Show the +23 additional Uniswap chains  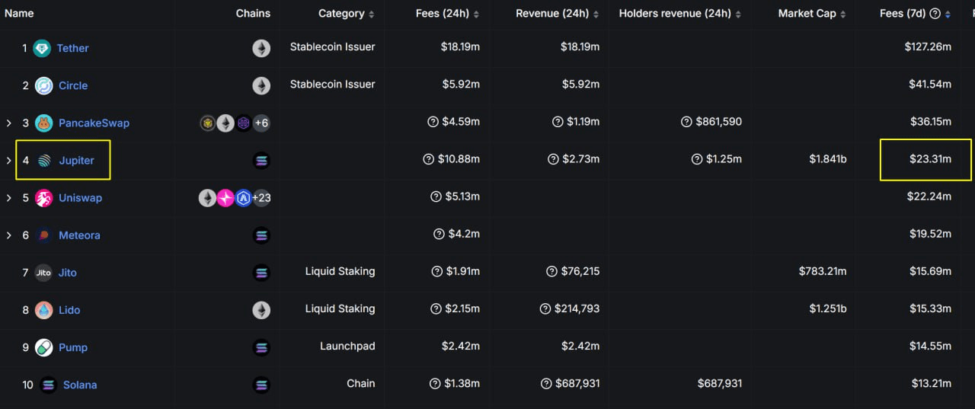tap(261, 198)
